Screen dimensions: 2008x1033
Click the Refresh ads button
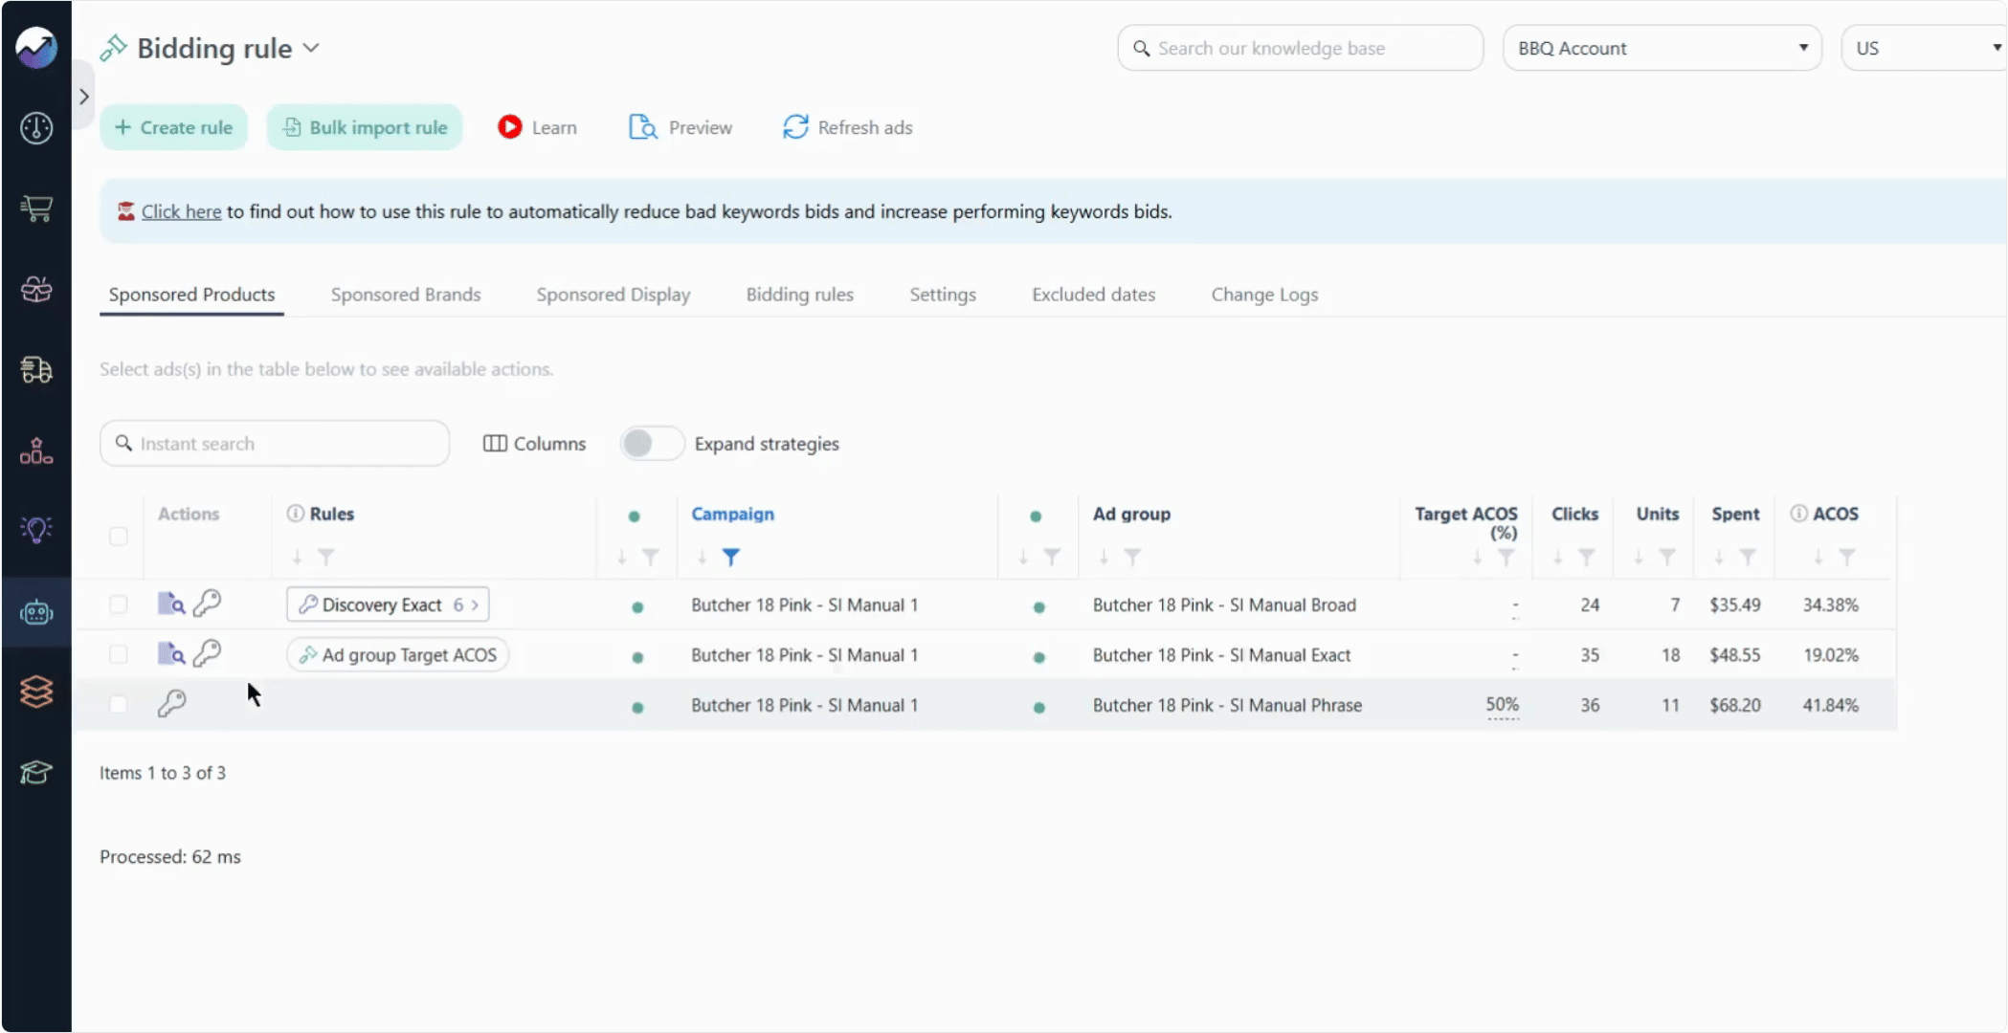pos(847,127)
